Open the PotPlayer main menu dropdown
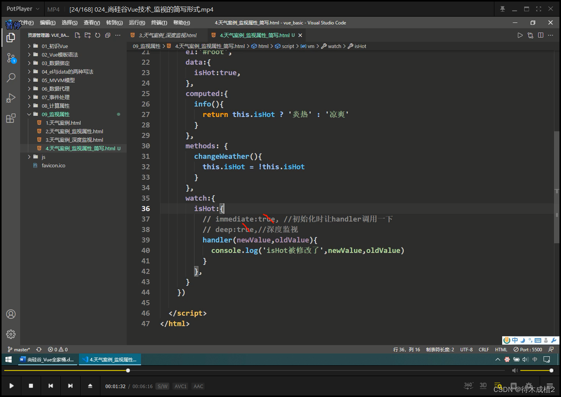 23,9
